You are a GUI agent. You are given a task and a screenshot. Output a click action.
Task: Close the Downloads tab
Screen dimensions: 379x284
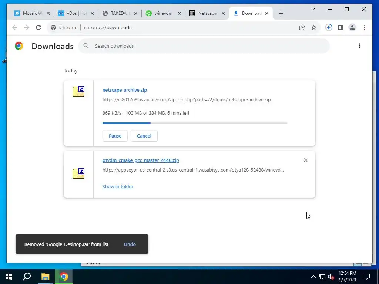(x=267, y=13)
